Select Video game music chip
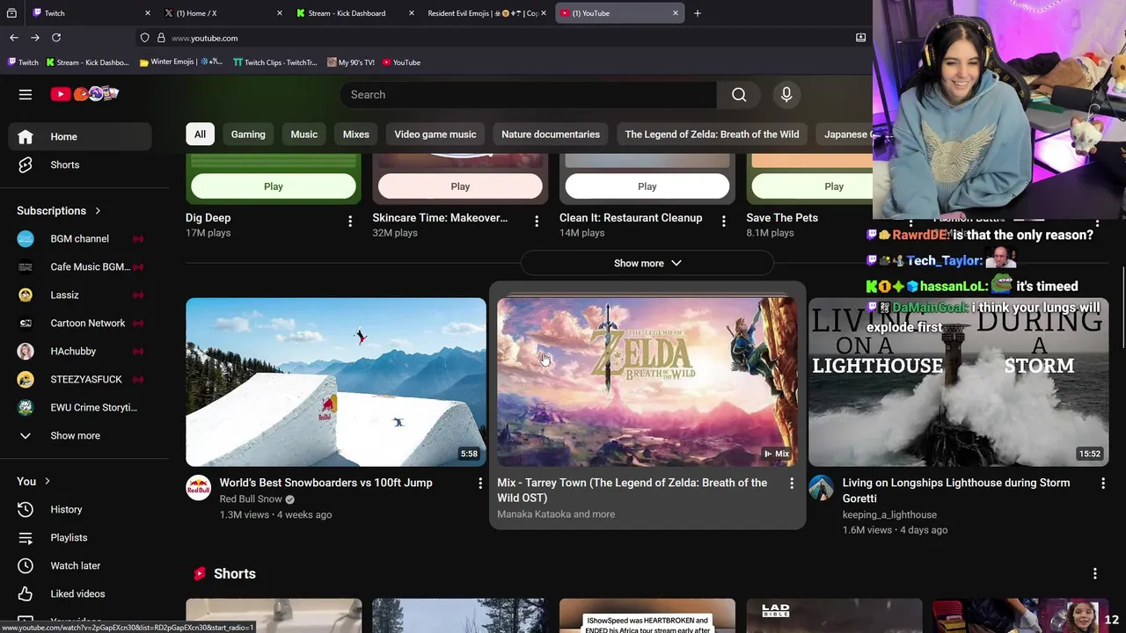 (435, 135)
